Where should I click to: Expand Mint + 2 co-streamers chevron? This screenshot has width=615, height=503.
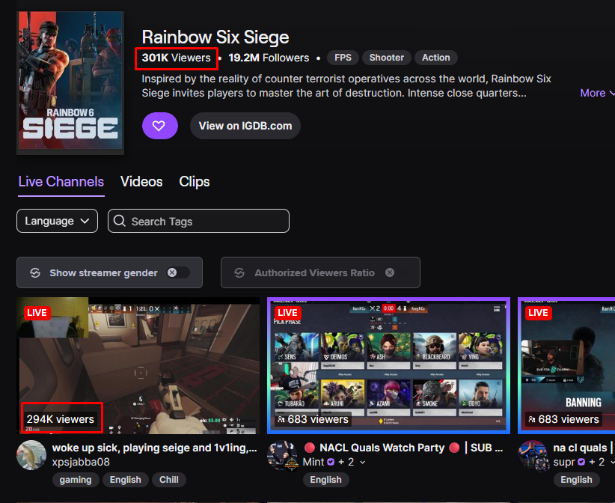(362, 463)
